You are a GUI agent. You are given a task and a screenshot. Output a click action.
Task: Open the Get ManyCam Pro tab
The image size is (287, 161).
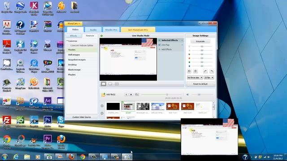(x=138, y=30)
